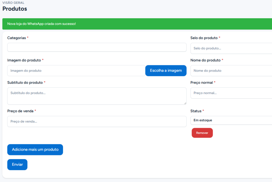The height and width of the screenshot is (182, 272).
Task: Select the Subtítulo do produto textarea
Action: (97, 96)
